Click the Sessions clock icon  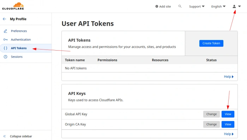[x=5, y=57]
